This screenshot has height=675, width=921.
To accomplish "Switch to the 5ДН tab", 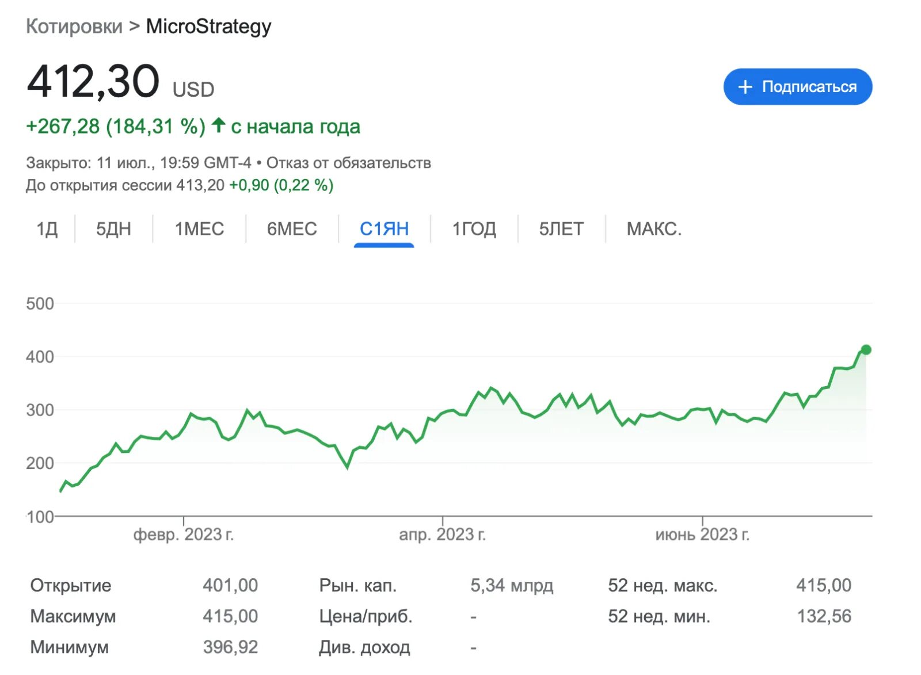I will coord(113,229).
